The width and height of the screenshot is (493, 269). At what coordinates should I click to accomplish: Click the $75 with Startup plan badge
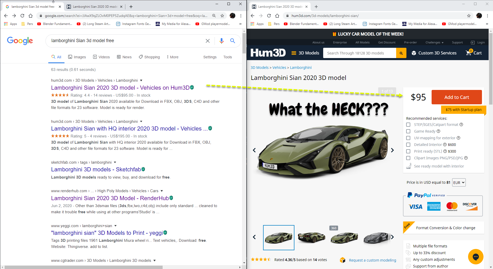click(463, 110)
